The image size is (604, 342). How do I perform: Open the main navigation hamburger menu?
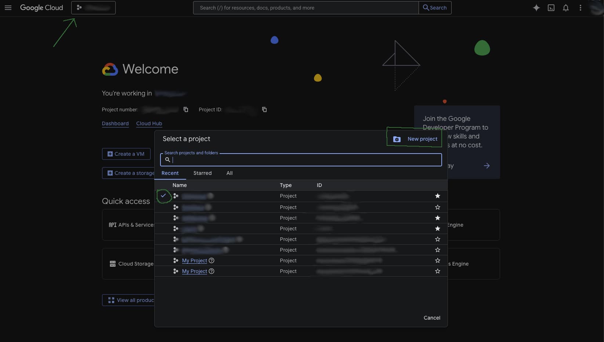[8, 8]
